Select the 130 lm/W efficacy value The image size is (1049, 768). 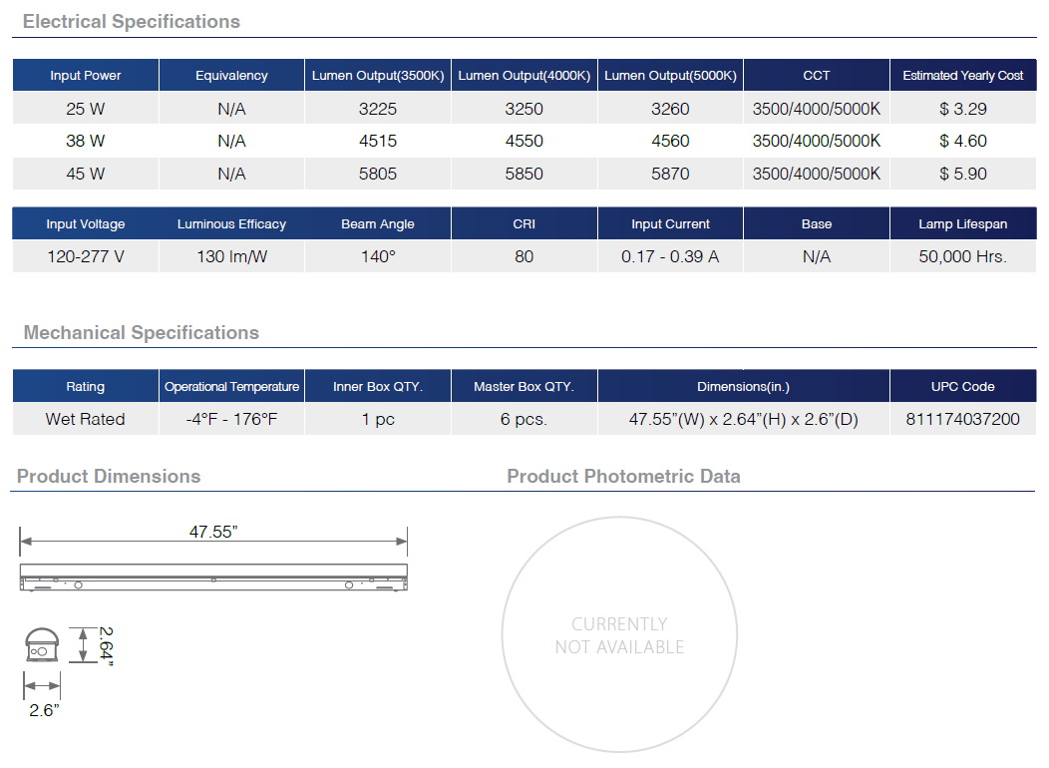tap(231, 256)
